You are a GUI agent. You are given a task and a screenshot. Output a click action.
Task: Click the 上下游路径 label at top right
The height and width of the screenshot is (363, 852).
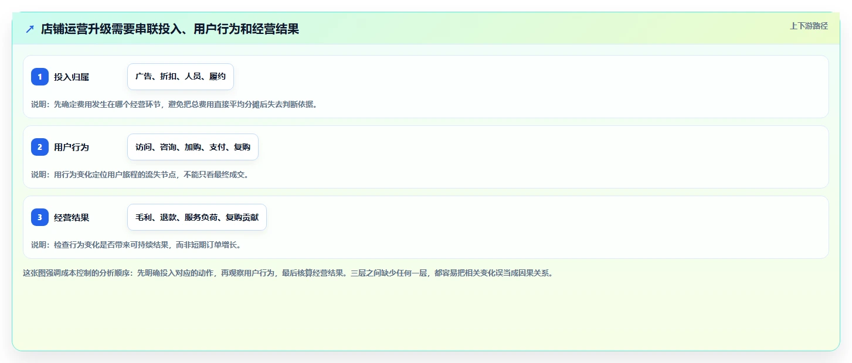pyautogui.click(x=809, y=26)
